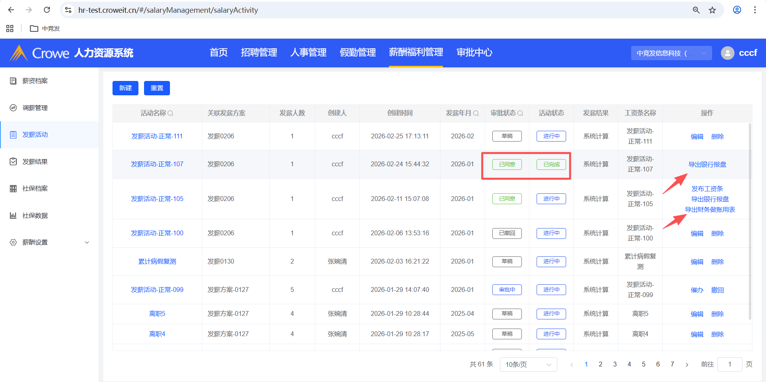This screenshot has width=766, height=382.
Task: Click the 前往 page number input field
Action: tap(729, 364)
